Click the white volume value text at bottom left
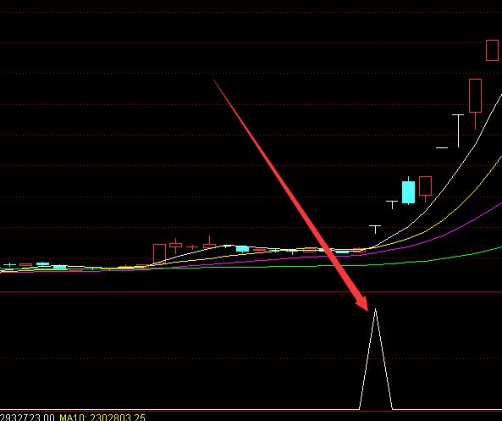502x421 pixels. pos(27,418)
